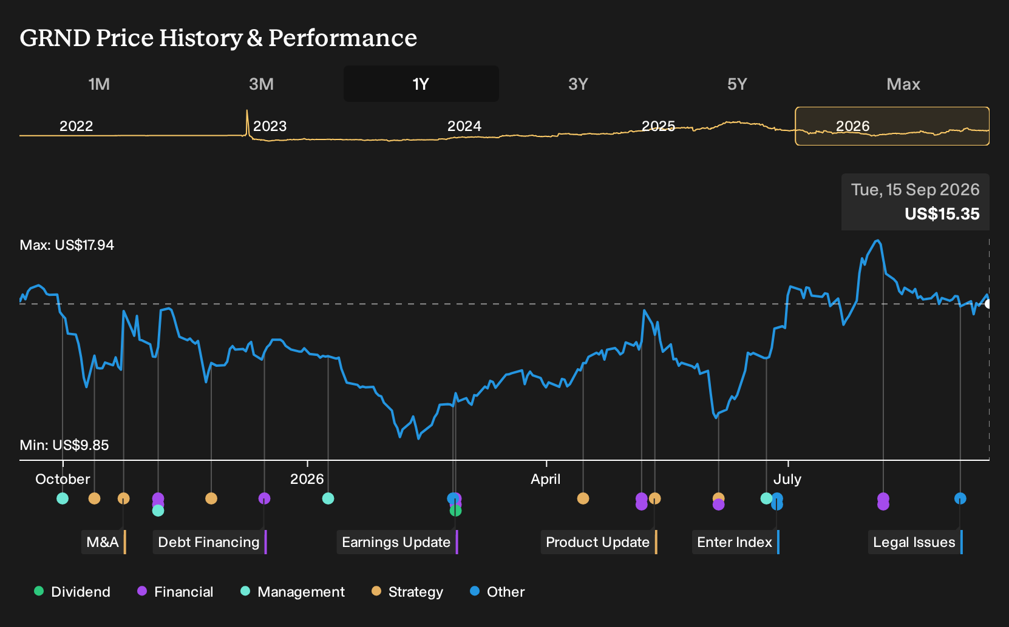Click the Max: US$17.94 label
The width and height of the screenshot is (1009, 627).
tap(67, 245)
